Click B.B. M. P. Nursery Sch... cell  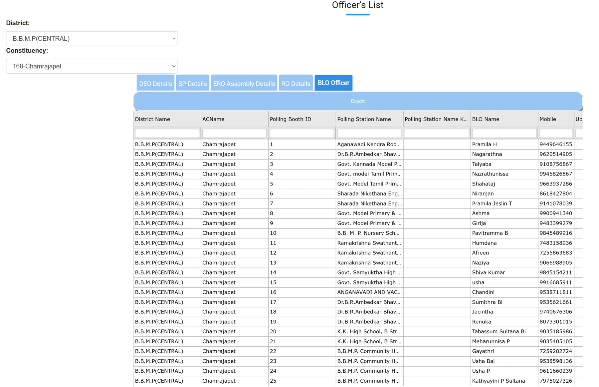368,233
